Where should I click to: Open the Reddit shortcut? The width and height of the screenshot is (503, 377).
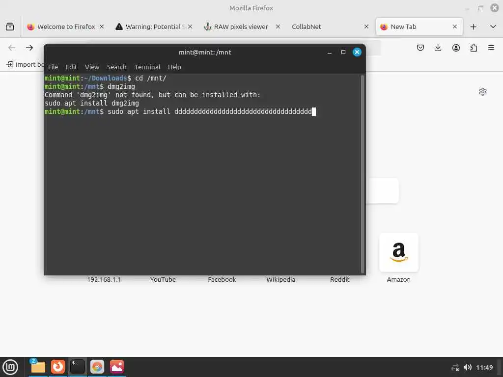pyautogui.click(x=340, y=279)
